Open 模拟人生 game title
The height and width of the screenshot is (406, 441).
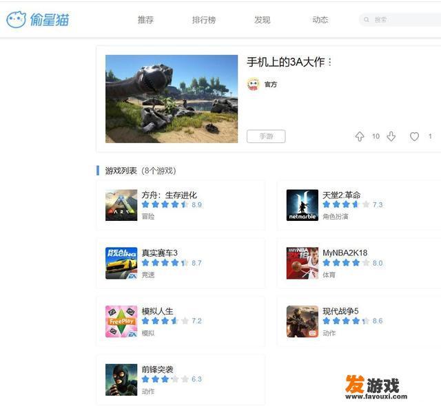click(157, 311)
